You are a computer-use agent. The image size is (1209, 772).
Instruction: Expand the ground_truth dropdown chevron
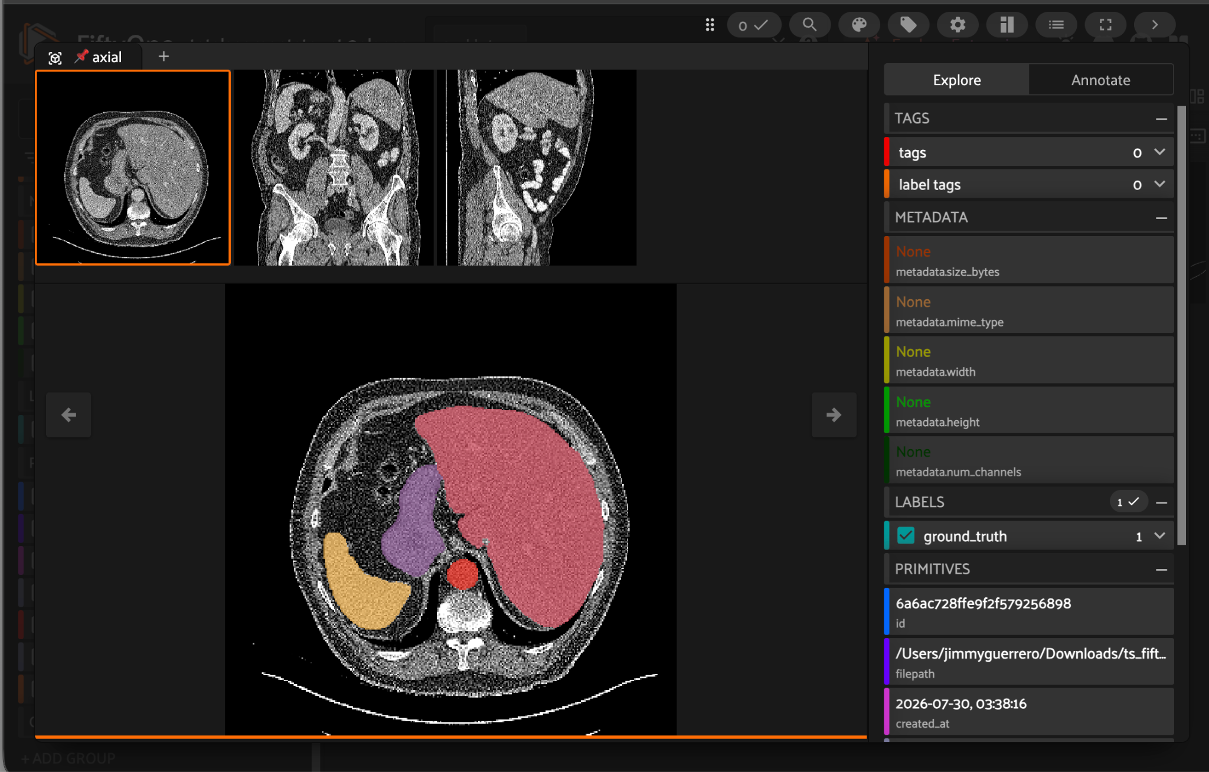1159,536
